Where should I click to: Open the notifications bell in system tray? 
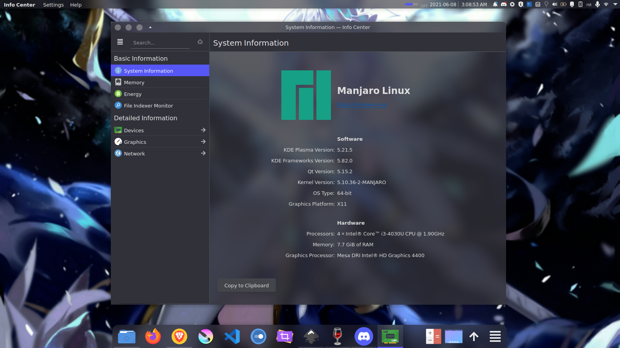click(495, 4)
